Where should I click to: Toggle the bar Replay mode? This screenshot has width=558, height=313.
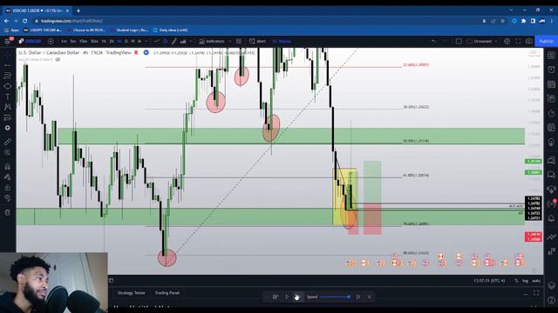281,41
